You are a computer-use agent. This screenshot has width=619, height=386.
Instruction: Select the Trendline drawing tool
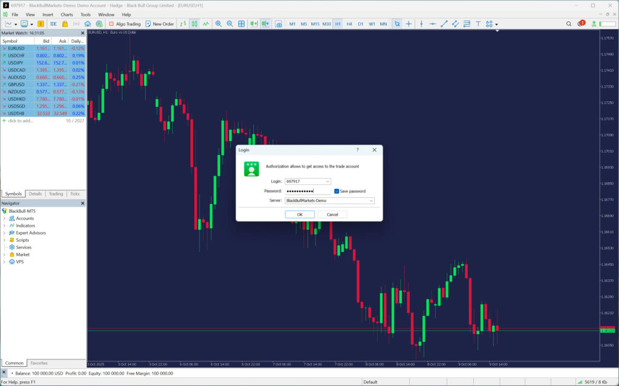(444, 24)
